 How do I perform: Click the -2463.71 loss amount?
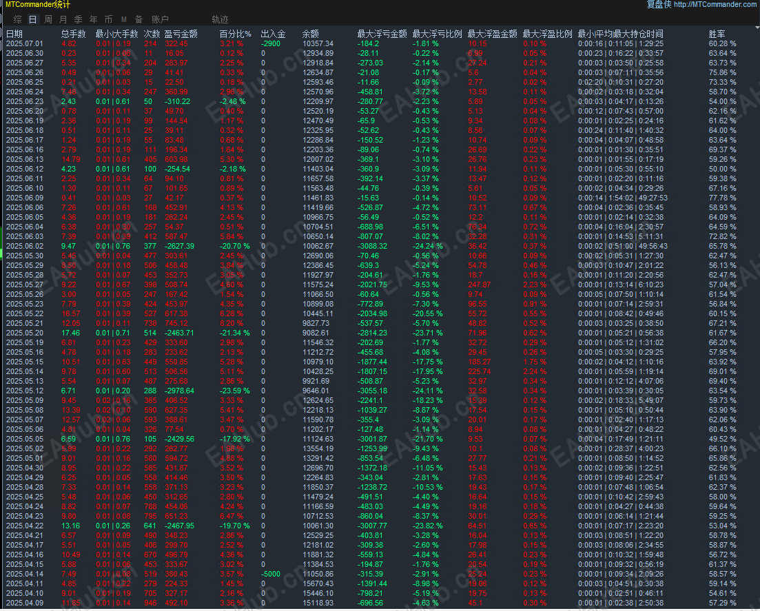pyautogui.click(x=179, y=333)
